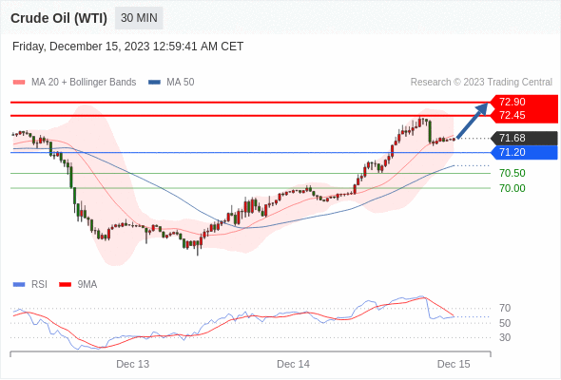Click the Dec 14 date marker
The image size is (561, 380).
(x=294, y=364)
